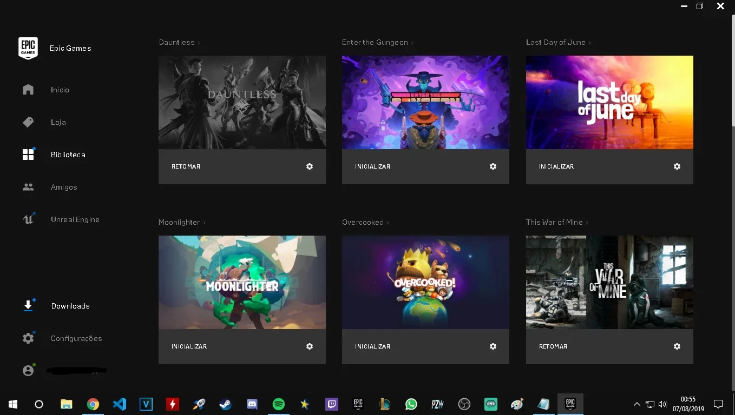Open settings gear for This War of Mine
This screenshot has width=735, height=415.
[x=677, y=346]
